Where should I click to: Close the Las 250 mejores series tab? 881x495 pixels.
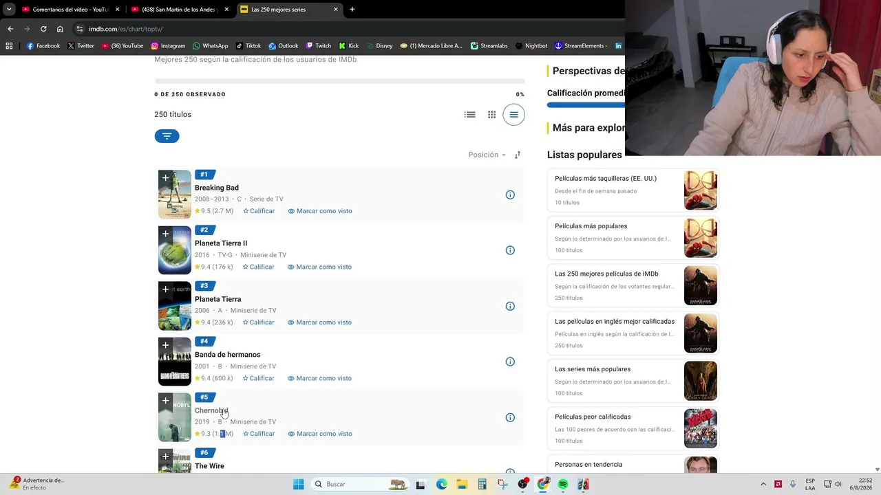(x=336, y=10)
